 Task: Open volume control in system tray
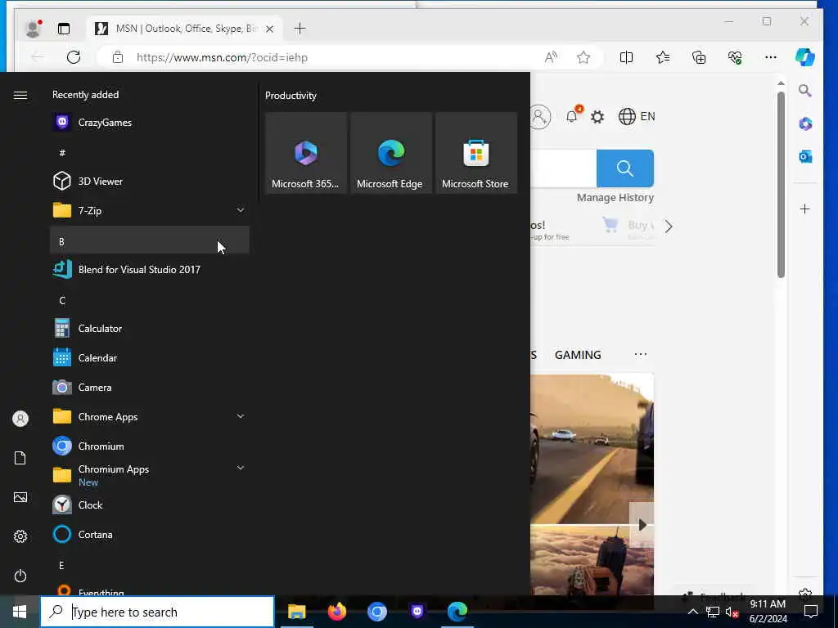coord(732,612)
